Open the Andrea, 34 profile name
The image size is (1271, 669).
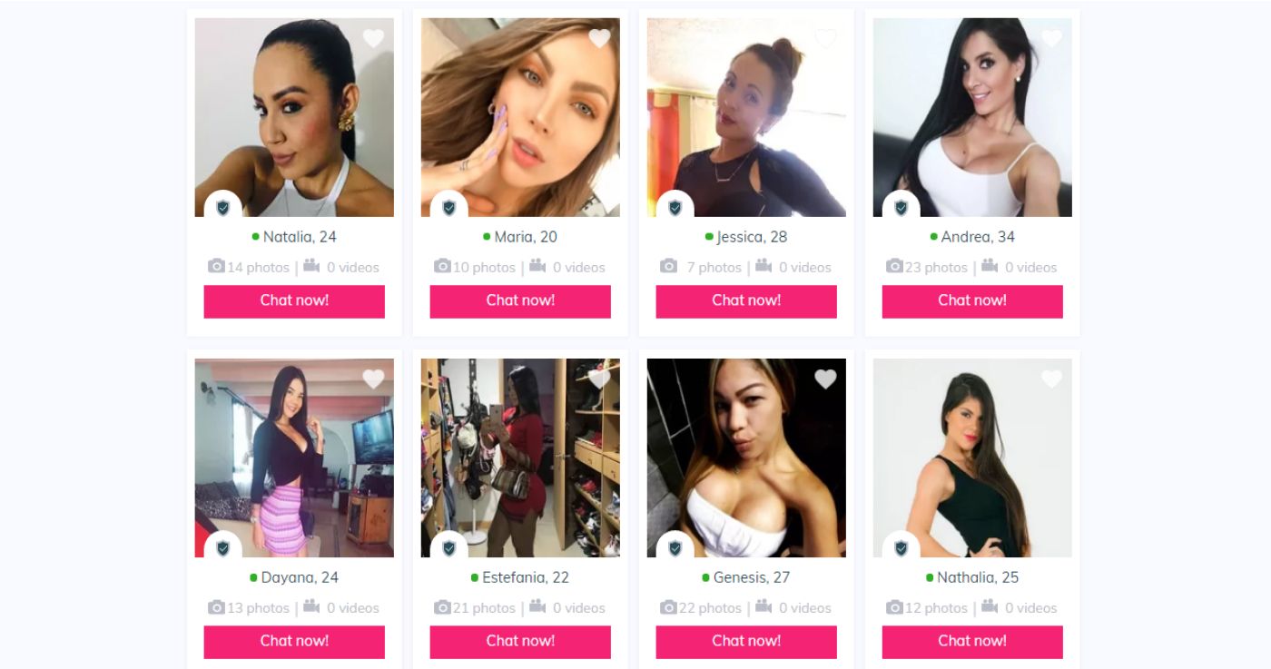pos(978,237)
